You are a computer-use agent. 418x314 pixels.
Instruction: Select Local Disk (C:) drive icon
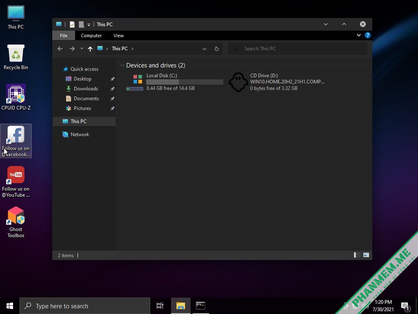click(135, 82)
